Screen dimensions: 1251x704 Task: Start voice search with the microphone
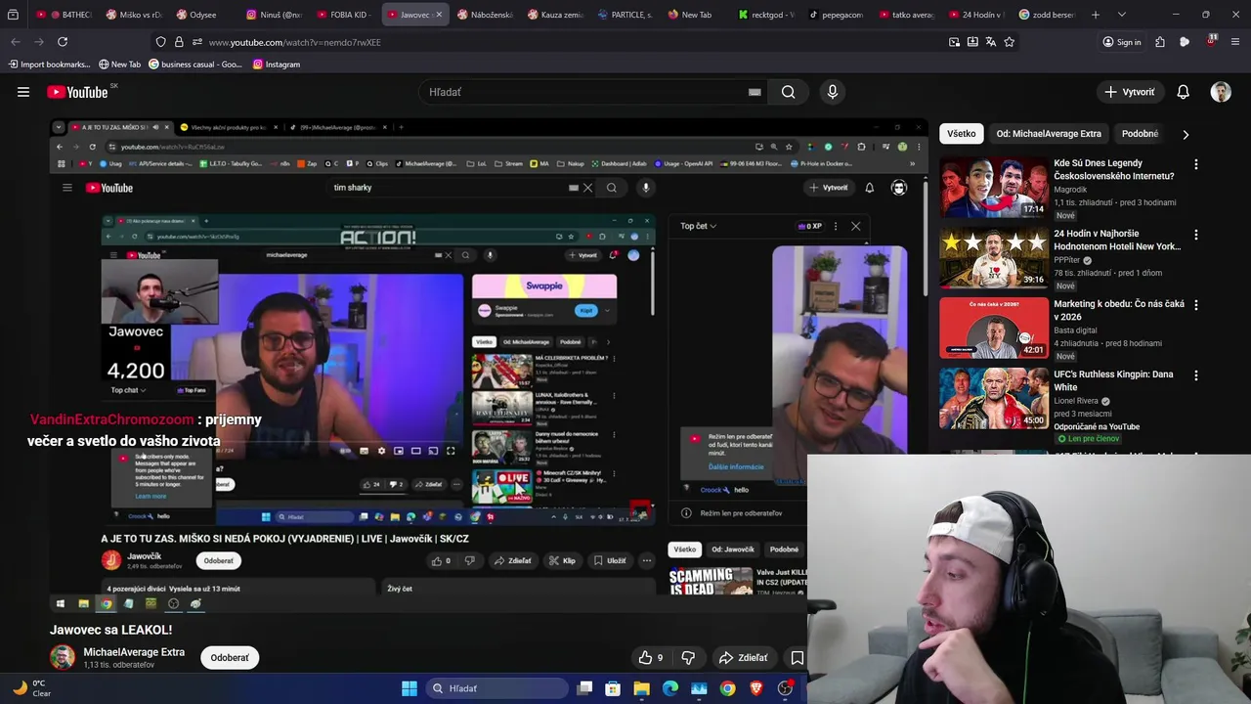click(833, 92)
